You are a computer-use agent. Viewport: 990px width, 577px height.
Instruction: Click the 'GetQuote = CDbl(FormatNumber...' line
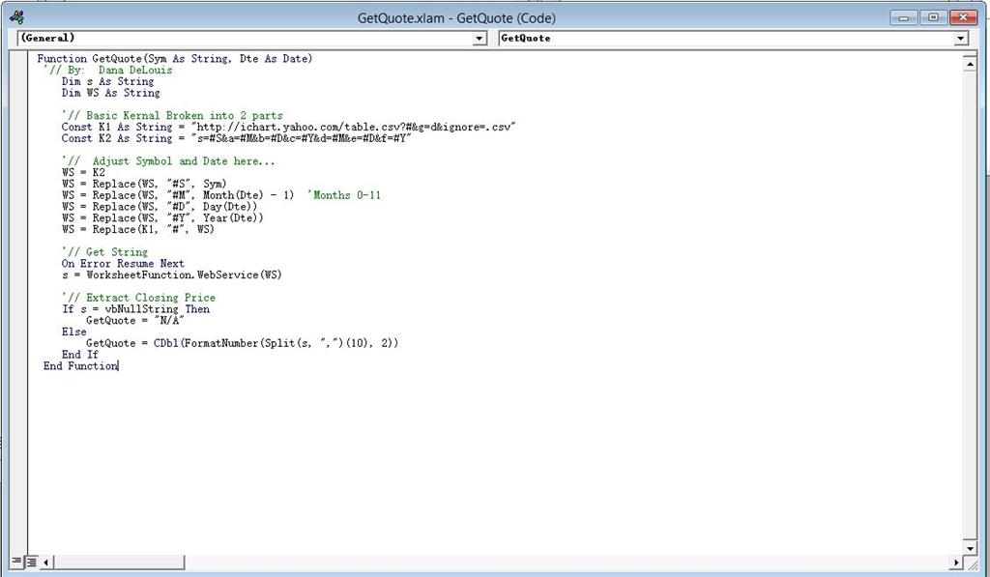pyautogui.click(x=243, y=343)
